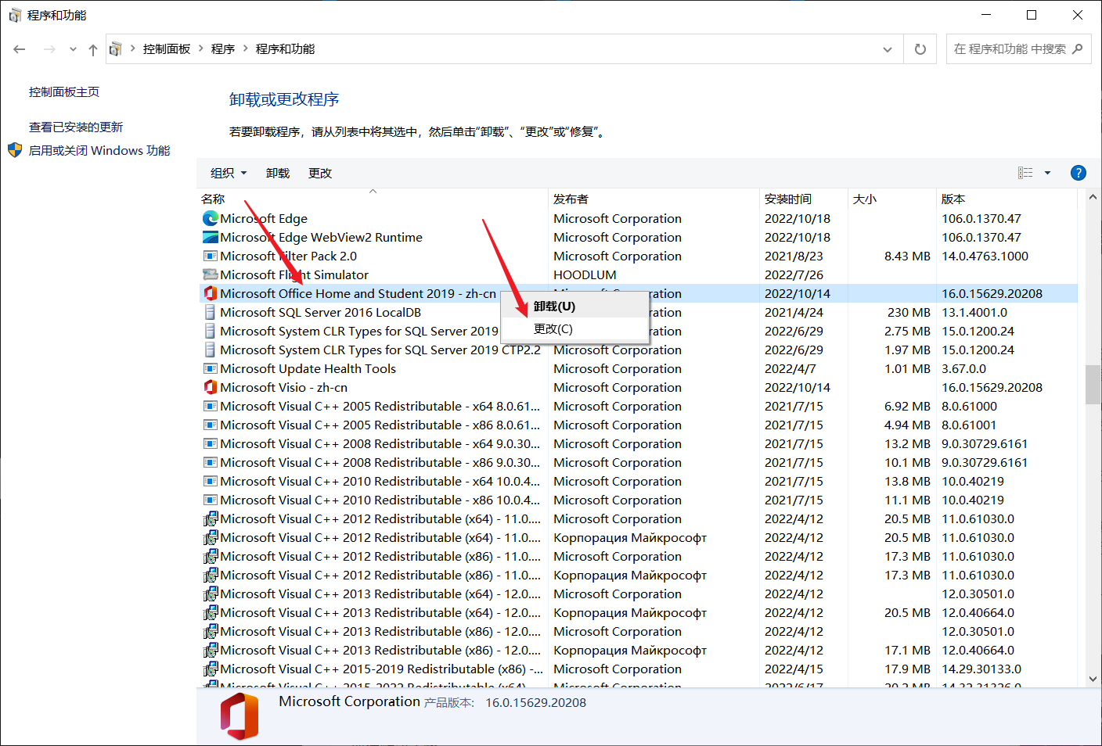Click the large Office logo in details pane
This screenshot has width=1102, height=746.
pyautogui.click(x=239, y=716)
